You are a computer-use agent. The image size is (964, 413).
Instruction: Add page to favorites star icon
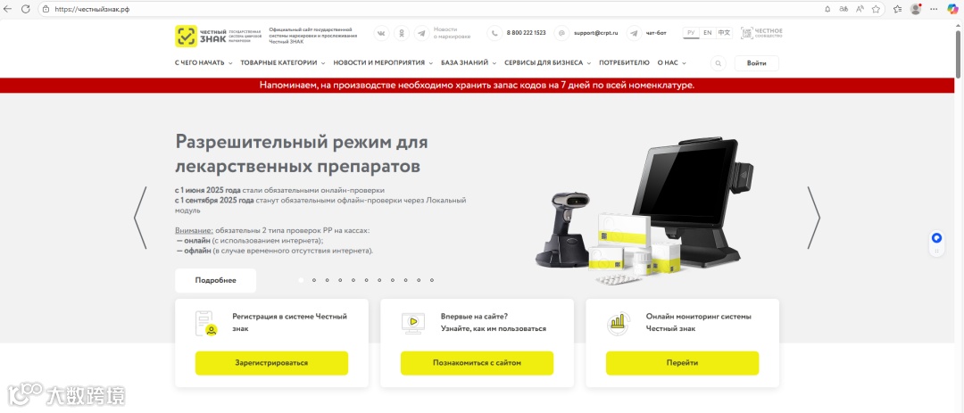(876, 9)
